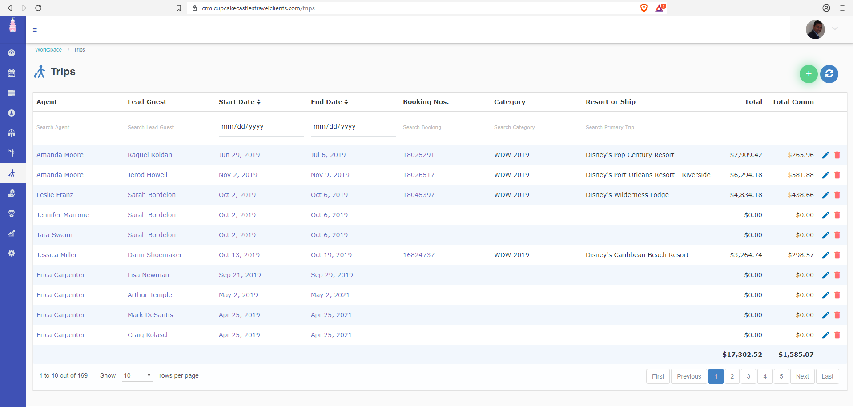Go to page 2 of trips
853x407 pixels.
pos(732,376)
